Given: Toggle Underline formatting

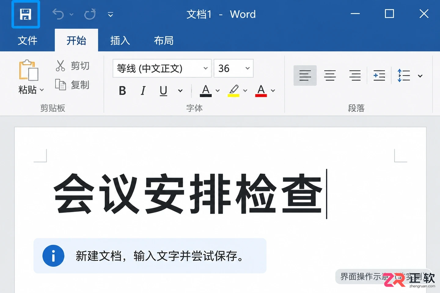Looking at the screenshot, I should pyautogui.click(x=163, y=91).
